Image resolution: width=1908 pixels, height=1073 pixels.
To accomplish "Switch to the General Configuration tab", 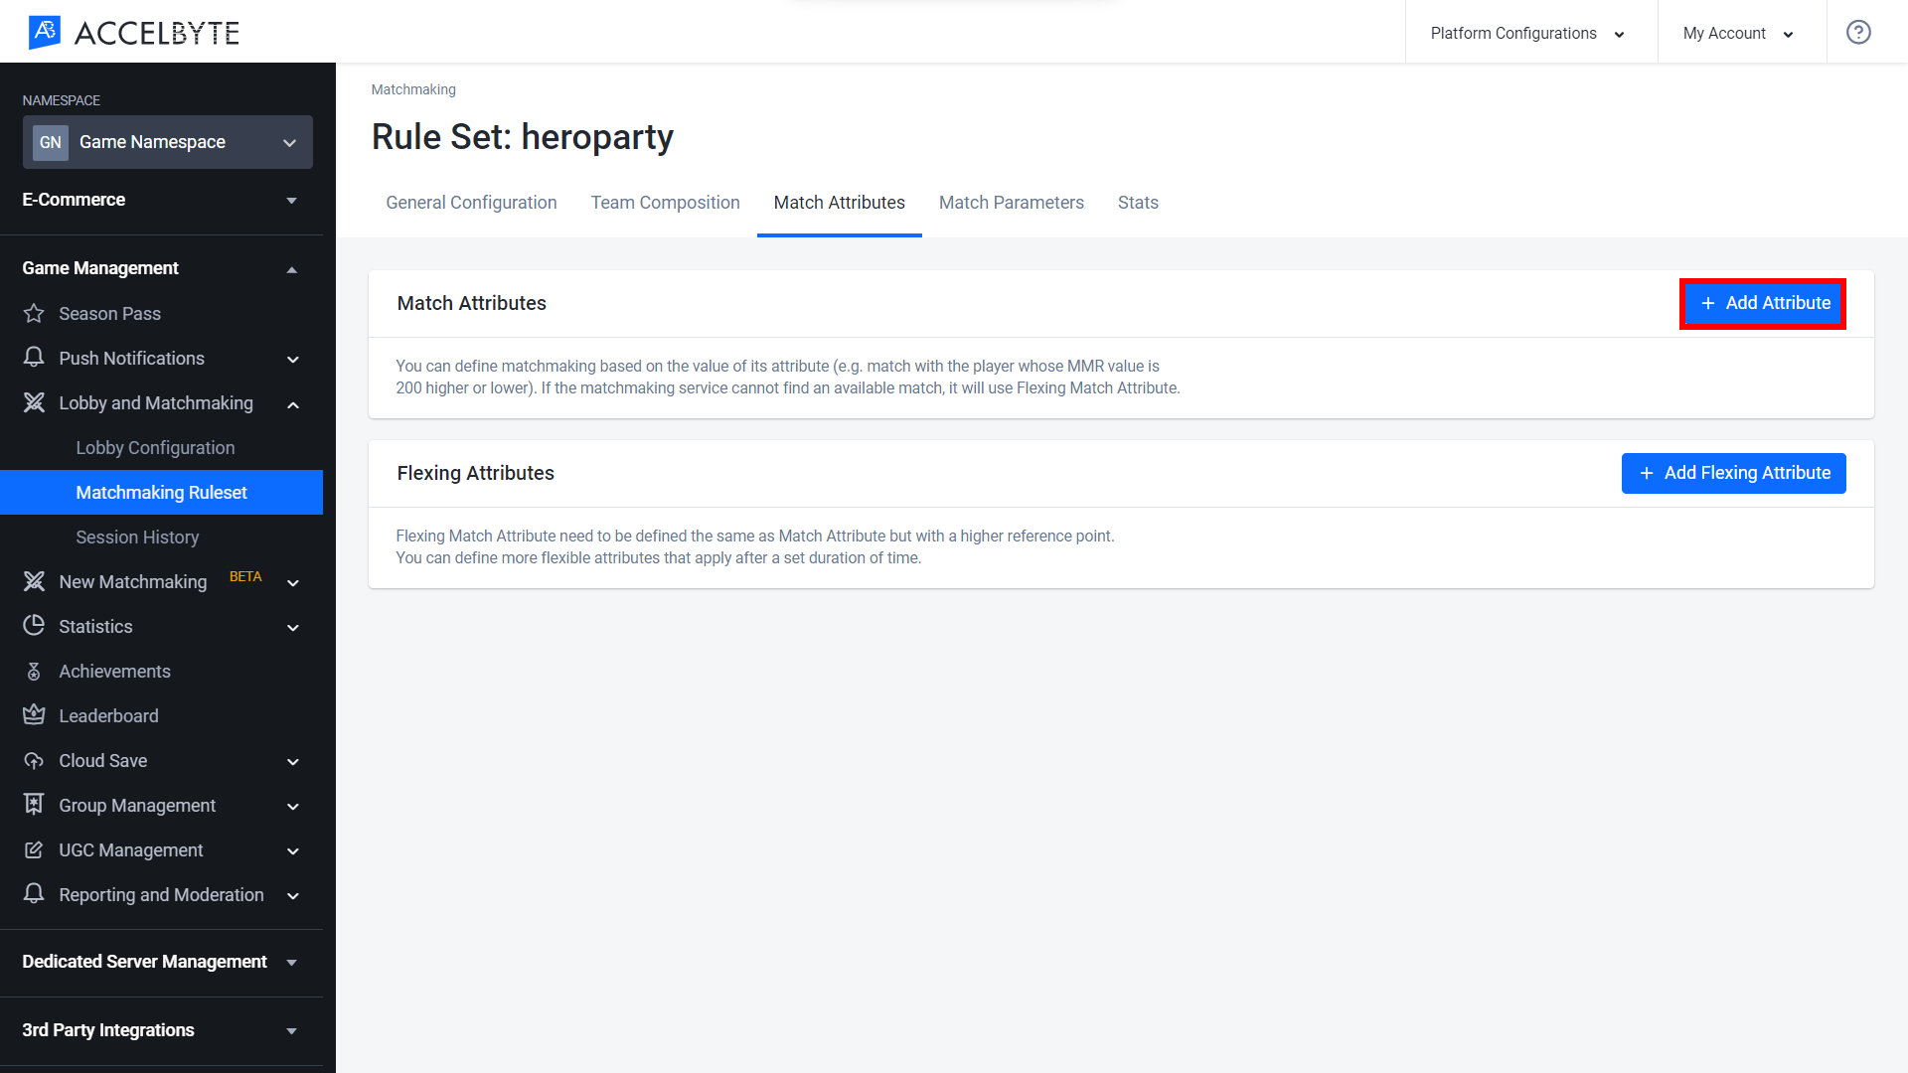I will (x=472, y=202).
